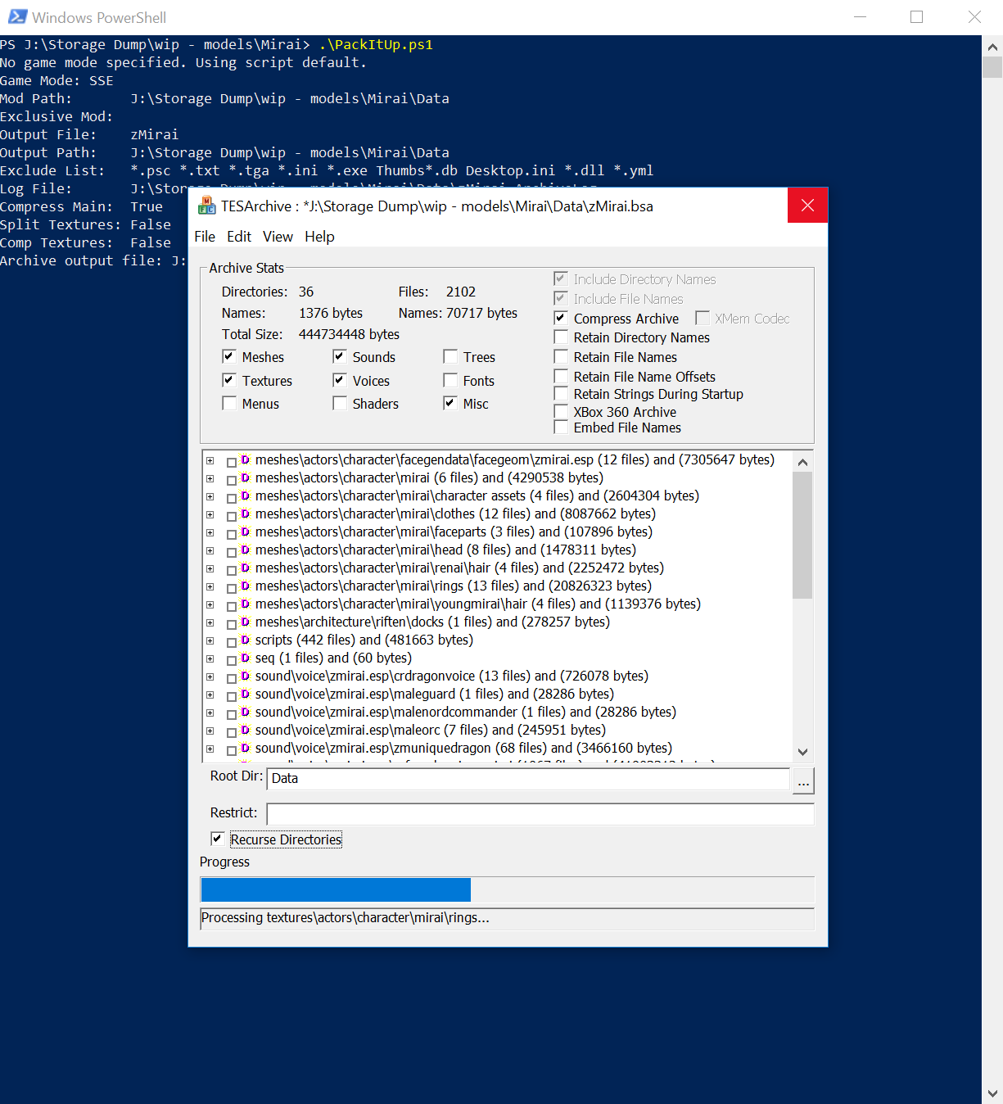Click the Root Dir browse button

tap(803, 781)
